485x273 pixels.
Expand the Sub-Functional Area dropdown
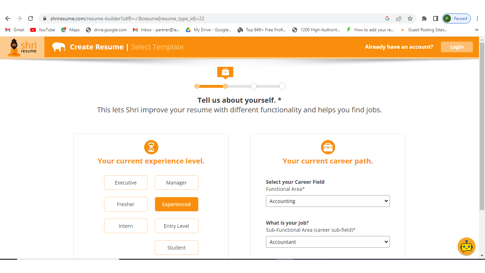[327, 242]
